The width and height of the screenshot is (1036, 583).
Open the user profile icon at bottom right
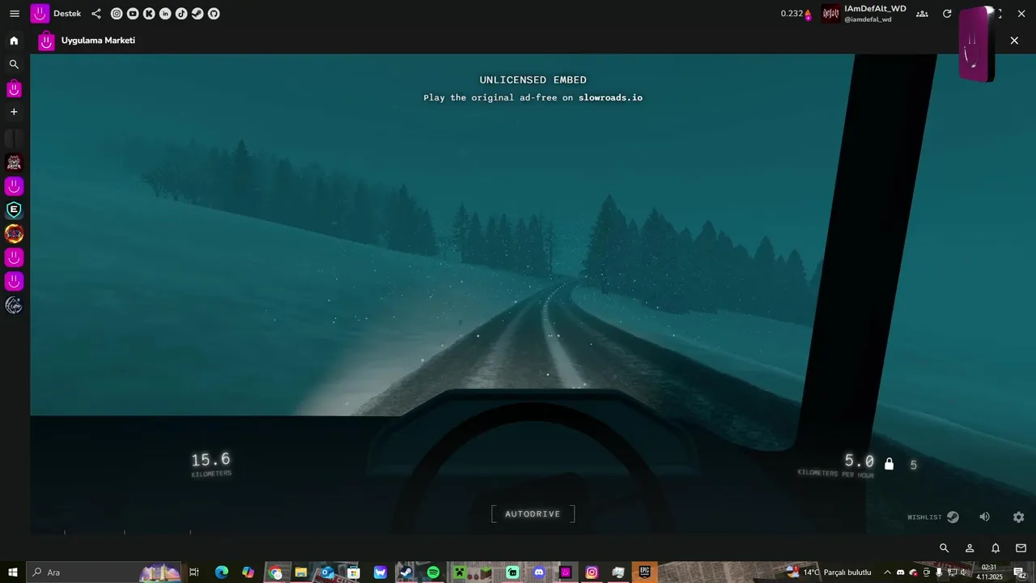[x=970, y=548]
